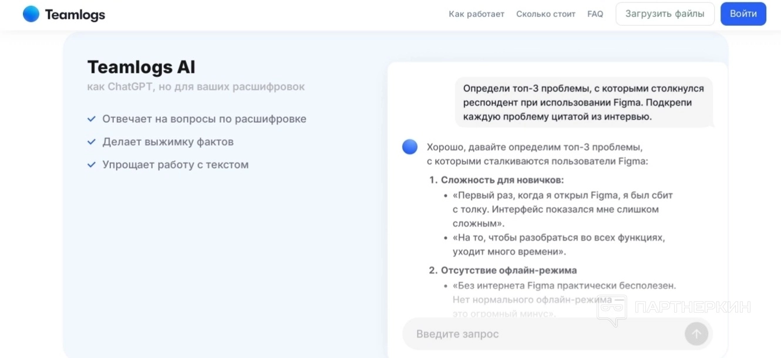This screenshot has width=781, height=358.
Task: Click the send arrow button in chat
Action: 696,334
